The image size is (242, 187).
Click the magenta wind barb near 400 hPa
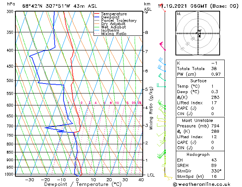[x=163, y=47]
